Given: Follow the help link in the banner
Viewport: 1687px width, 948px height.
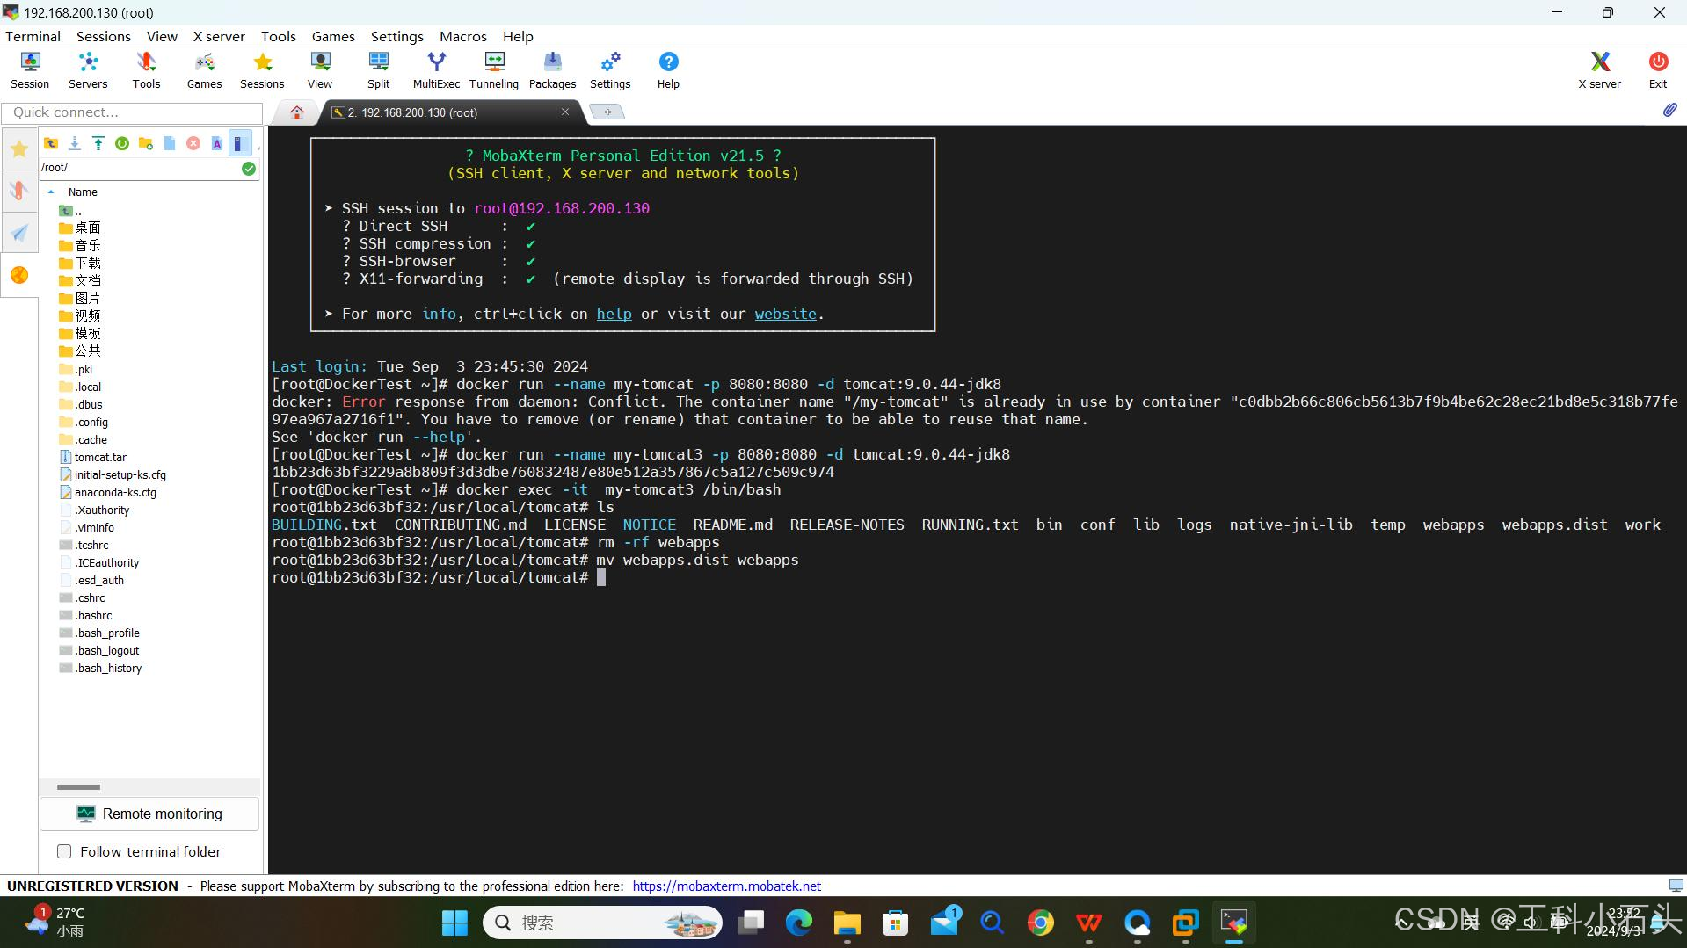Looking at the screenshot, I should [x=614, y=314].
